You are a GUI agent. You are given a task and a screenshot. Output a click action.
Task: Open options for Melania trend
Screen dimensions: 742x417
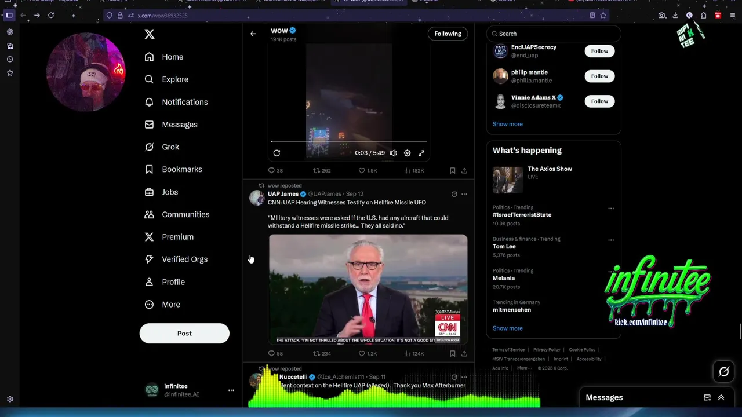point(611,272)
